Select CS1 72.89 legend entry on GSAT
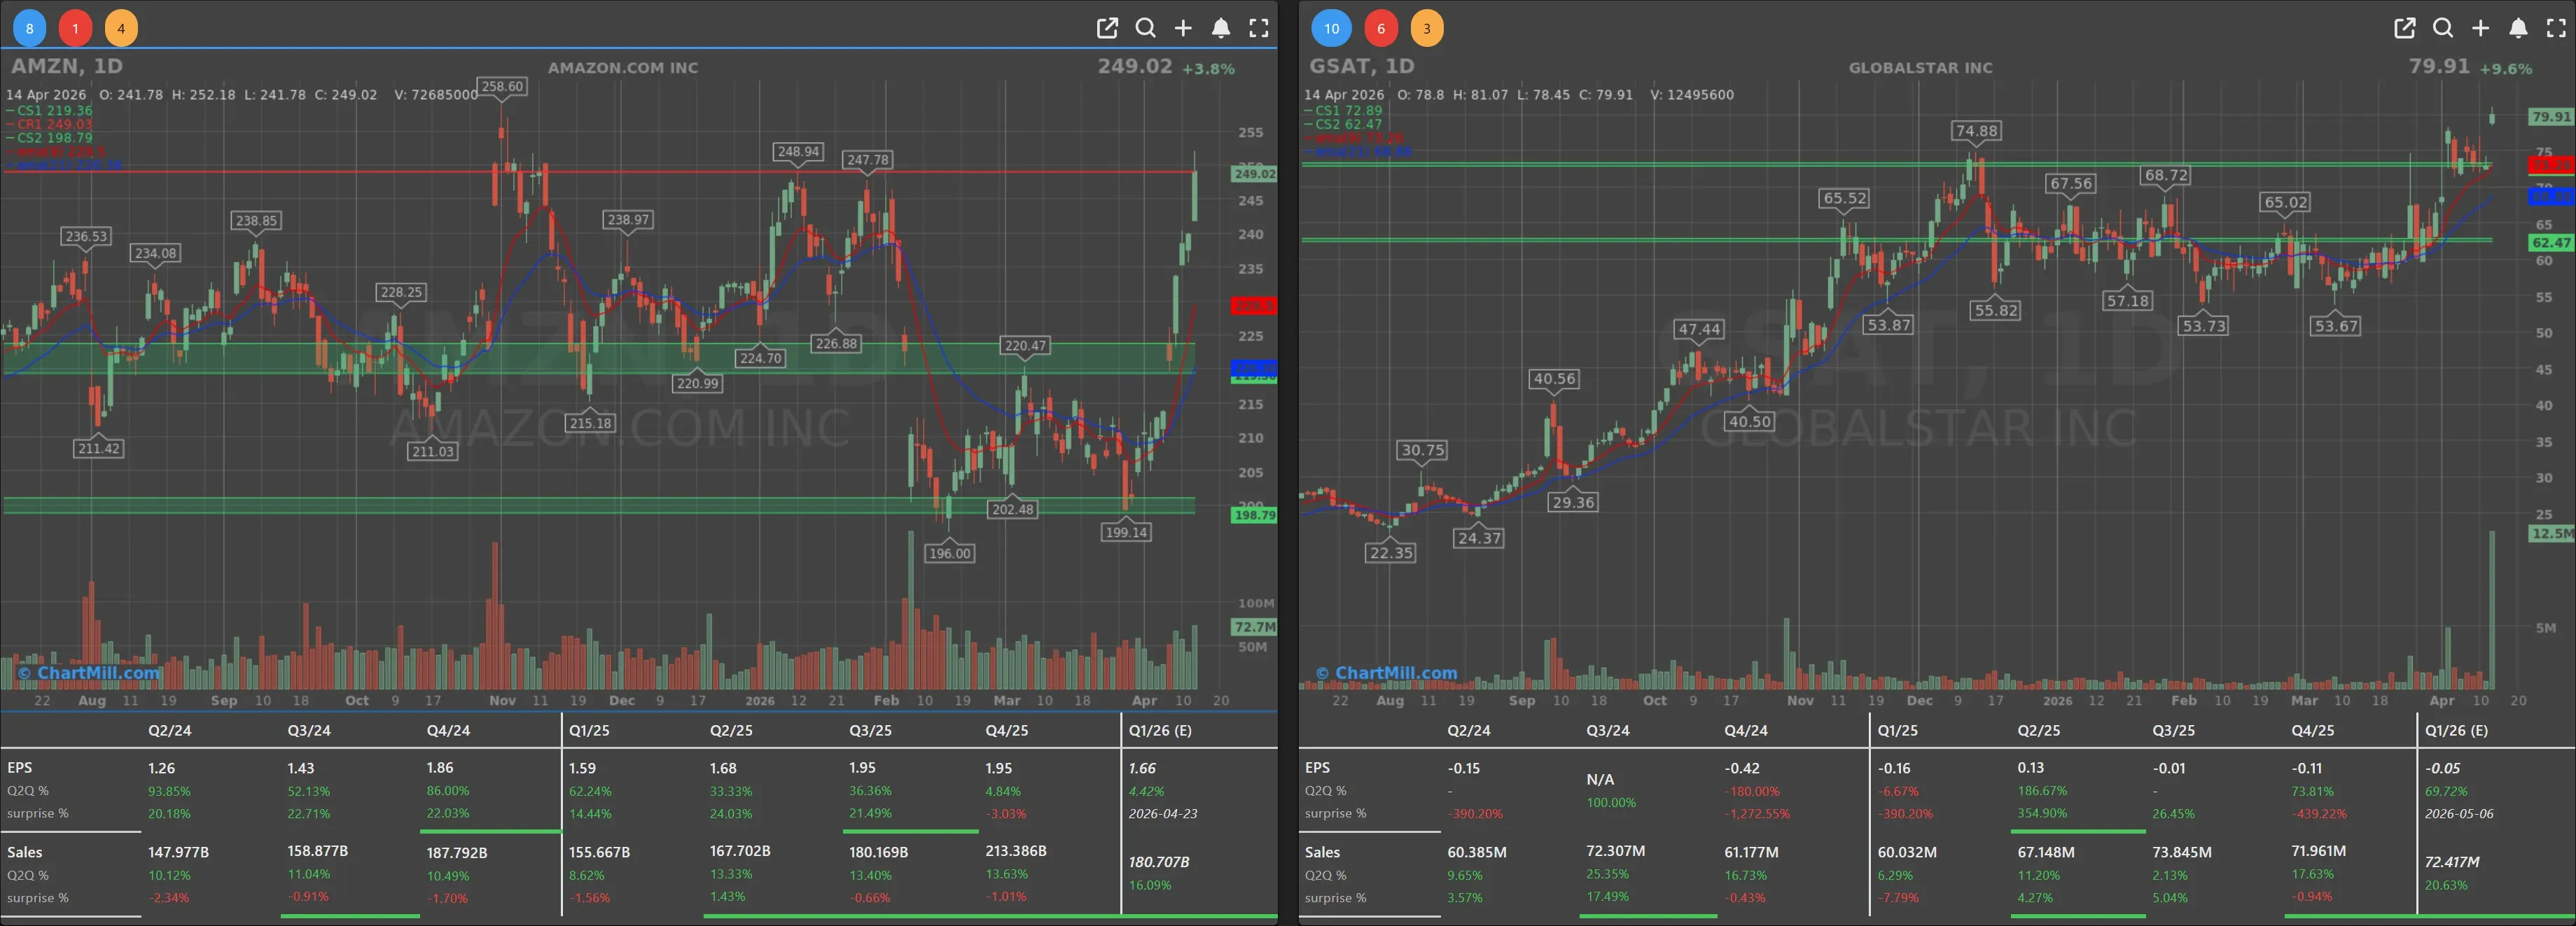2576x926 pixels. pos(1343,110)
